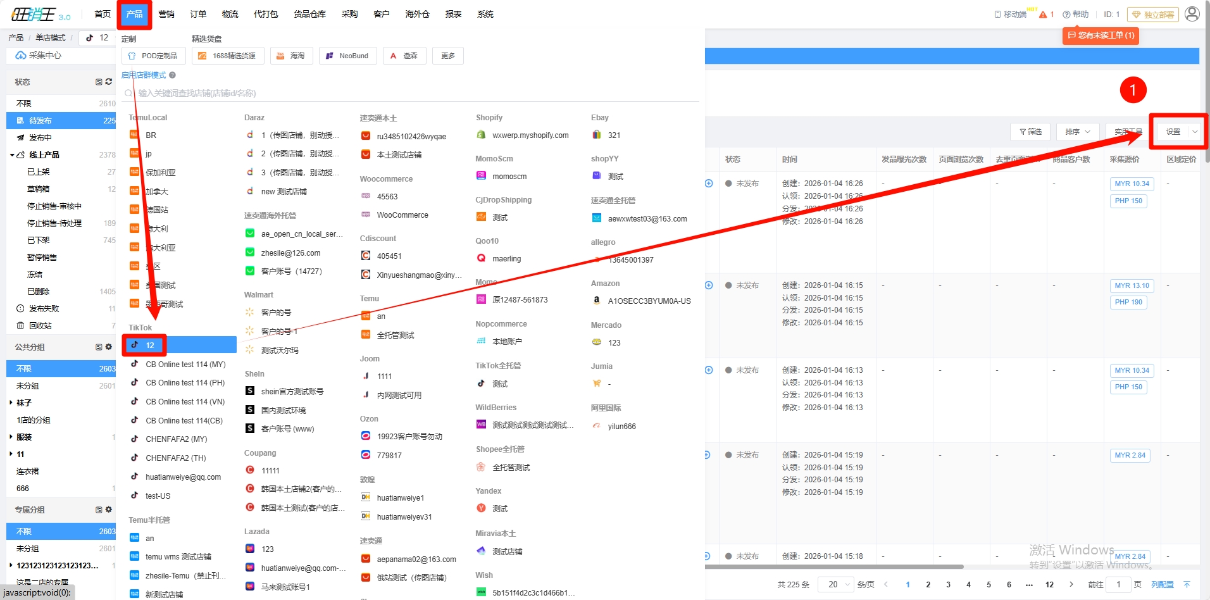This screenshot has height=600, width=1210.
Task: Expand the 设置 dropdown arrow
Action: point(1195,132)
